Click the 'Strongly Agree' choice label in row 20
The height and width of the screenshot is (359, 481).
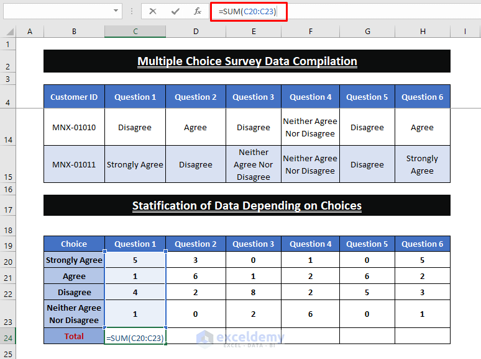[x=74, y=260]
